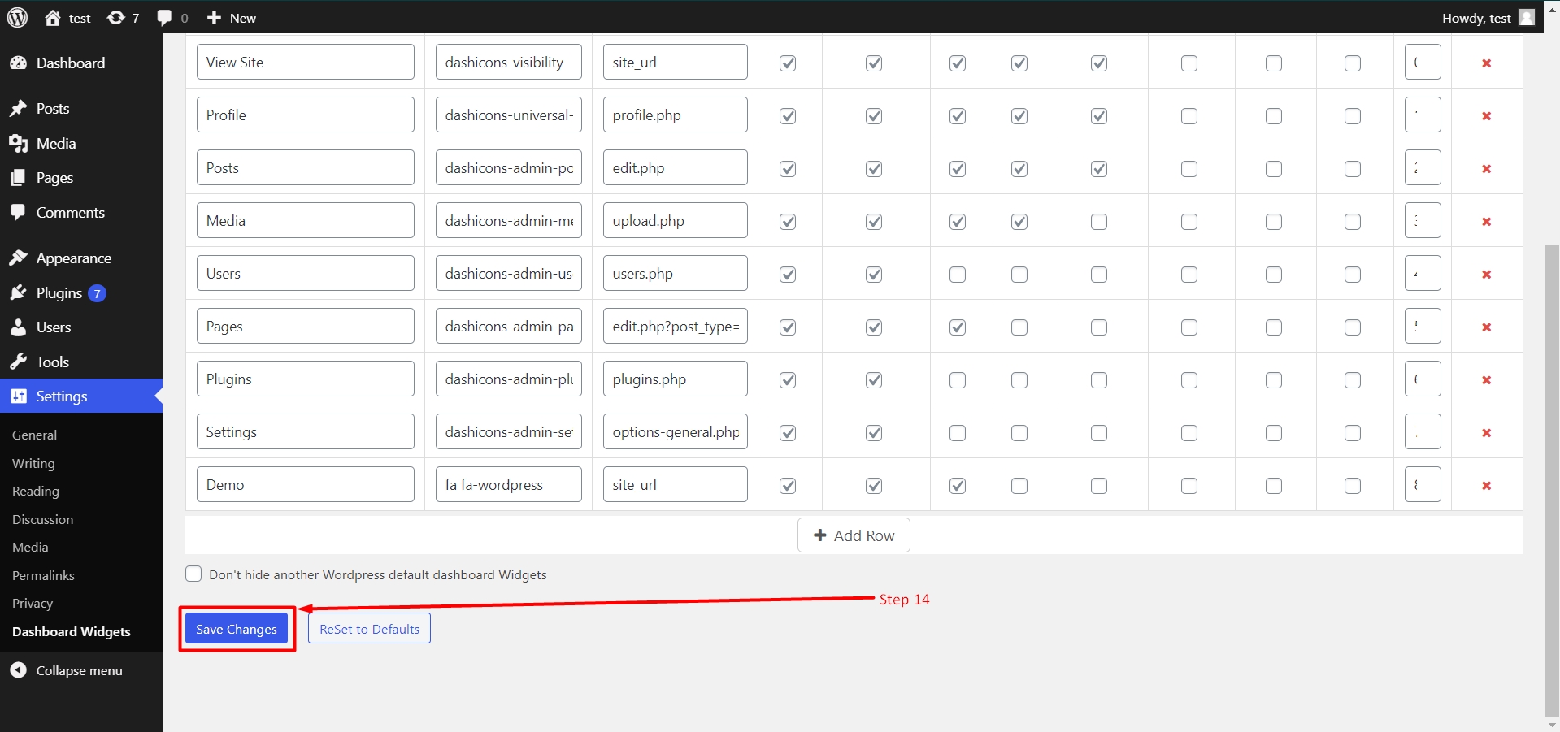The height and width of the screenshot is (732, 1560).
Task: Toggle the first checkbox in Settings row
Action: pyautogui.click(x=788, y=432)
